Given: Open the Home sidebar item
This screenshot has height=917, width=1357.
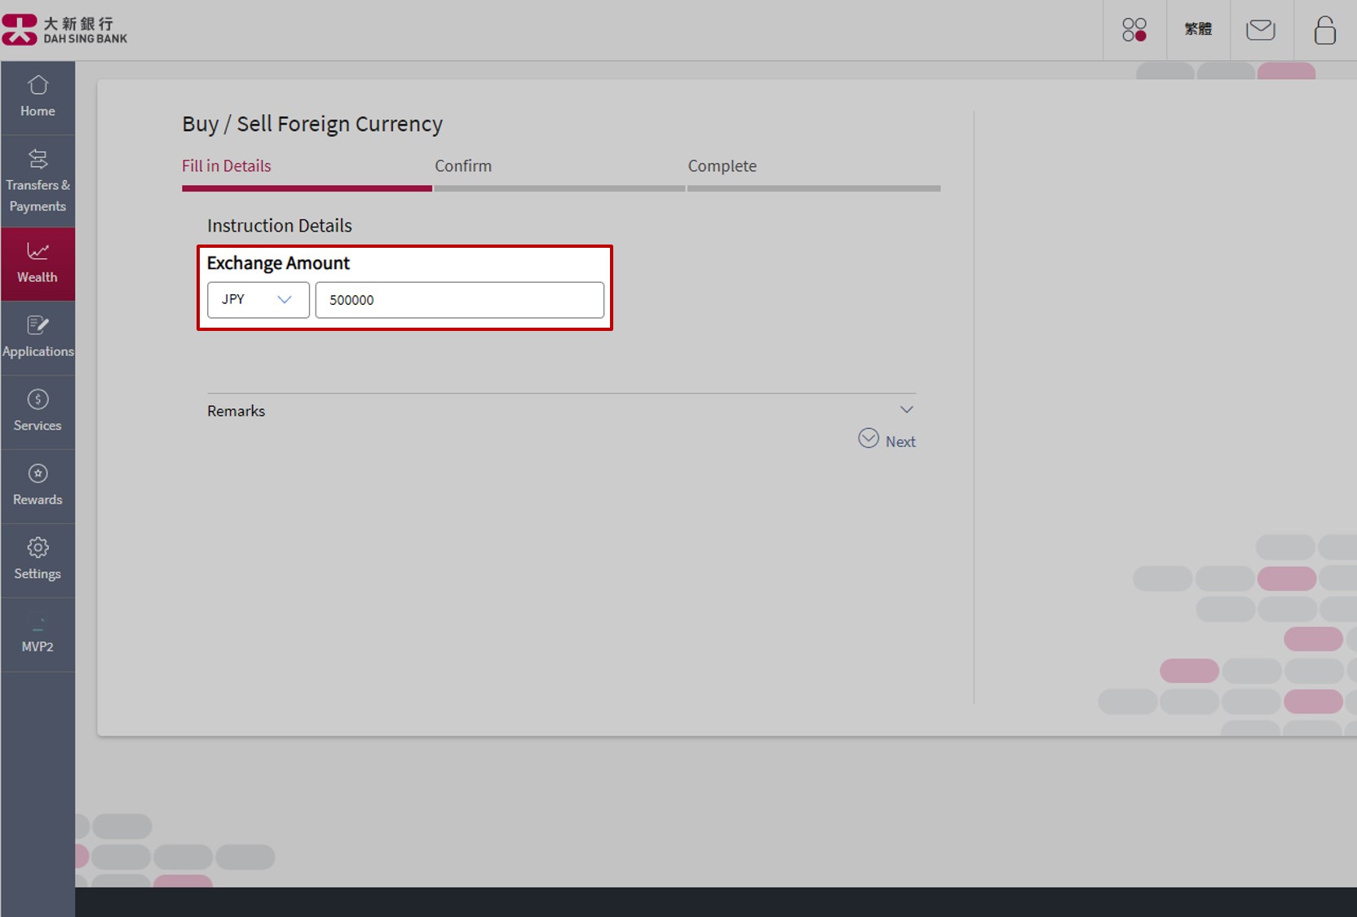Looking at the screenshot, I should click(38, 98).
